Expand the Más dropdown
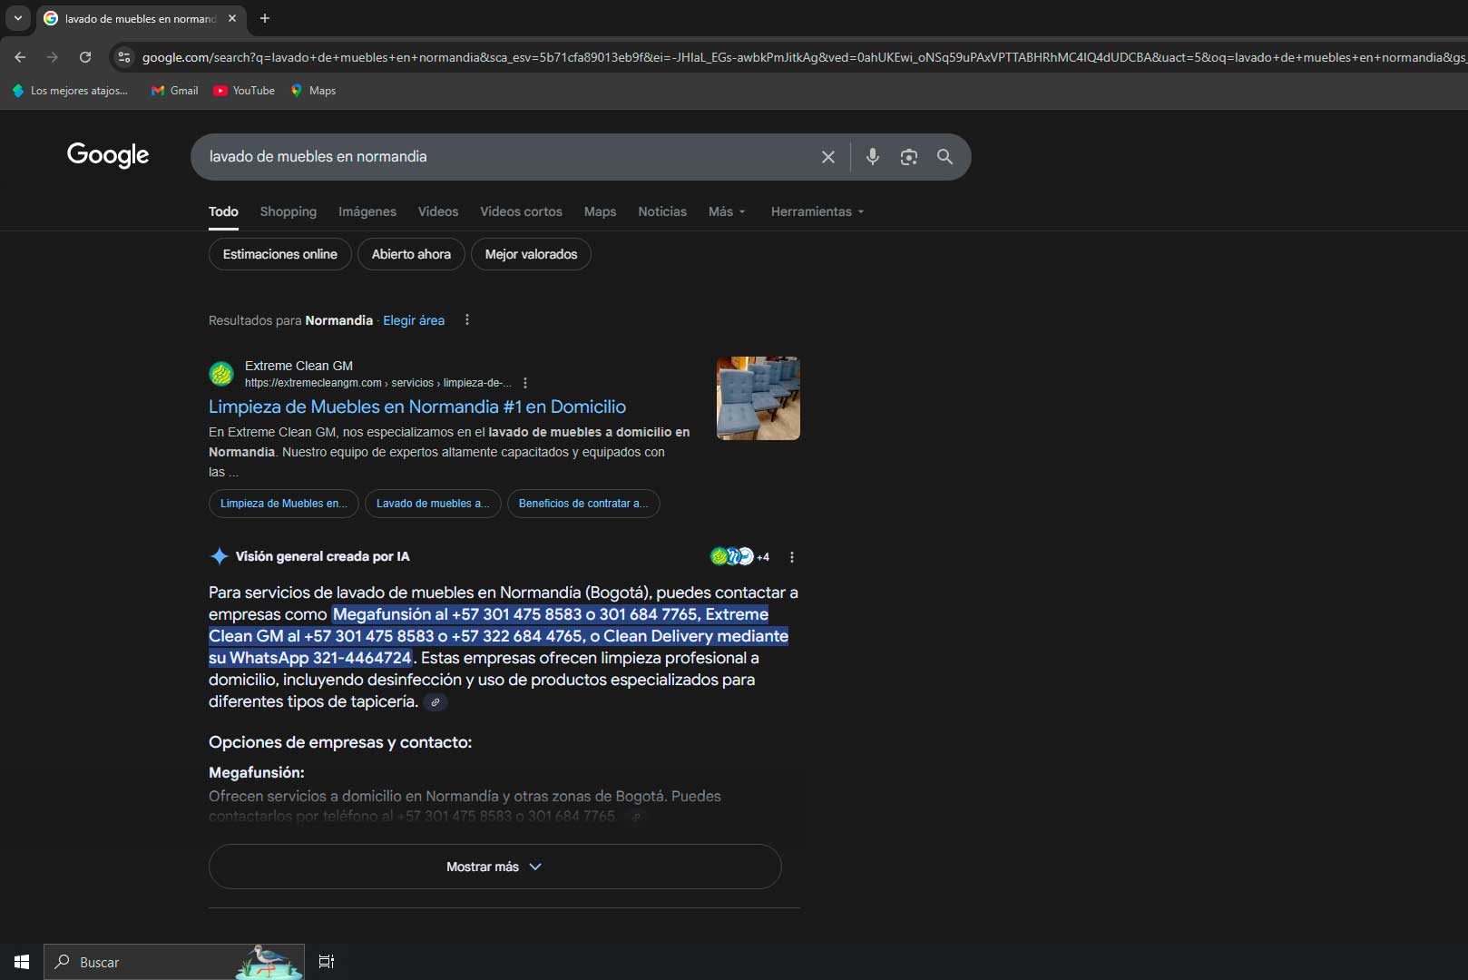1468x980 pixels. coord(727,211)
